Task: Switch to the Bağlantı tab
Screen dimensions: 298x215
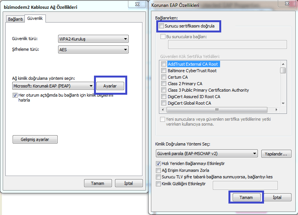Action: click(15, 19)
